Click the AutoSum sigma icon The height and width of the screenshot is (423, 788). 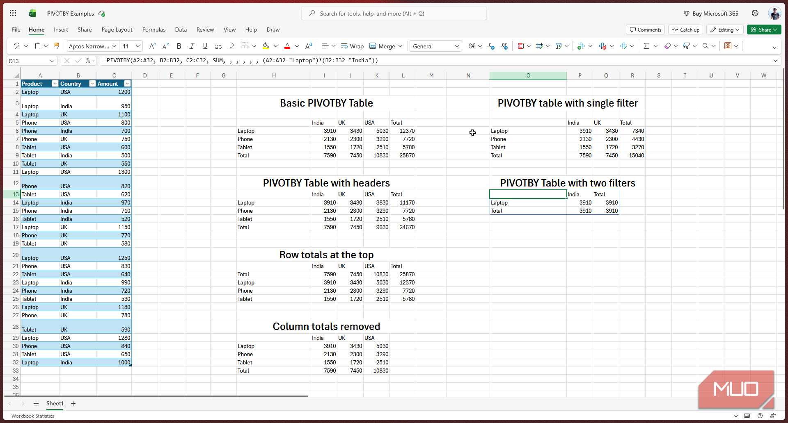click(646, 46)
